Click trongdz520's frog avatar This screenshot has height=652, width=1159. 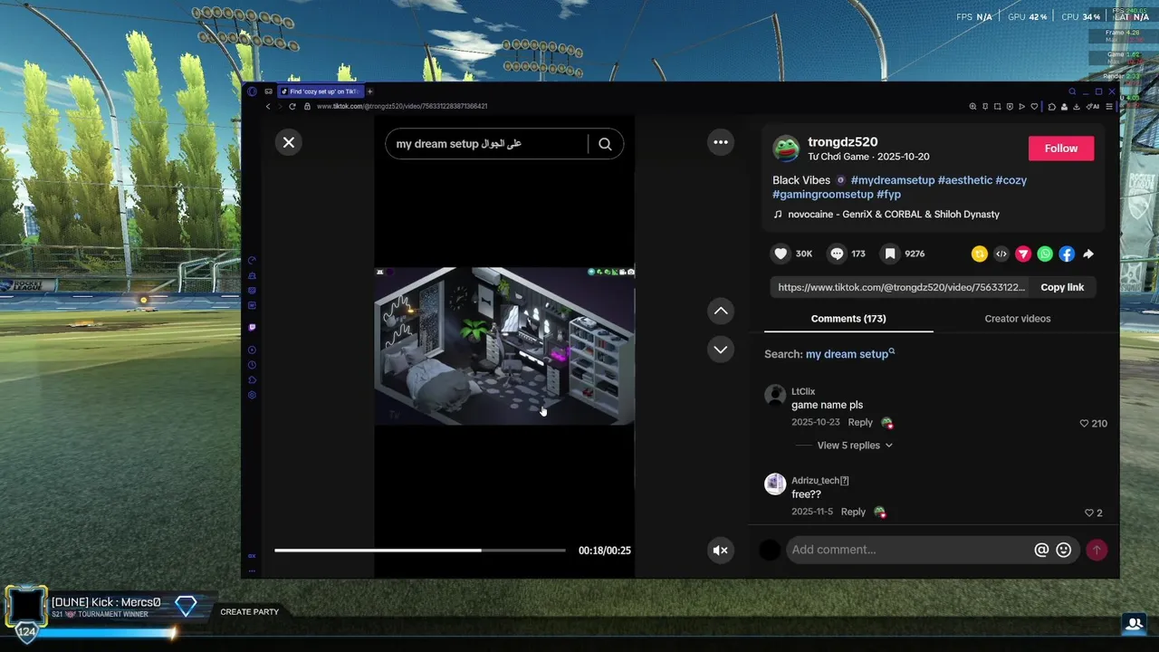785,149
